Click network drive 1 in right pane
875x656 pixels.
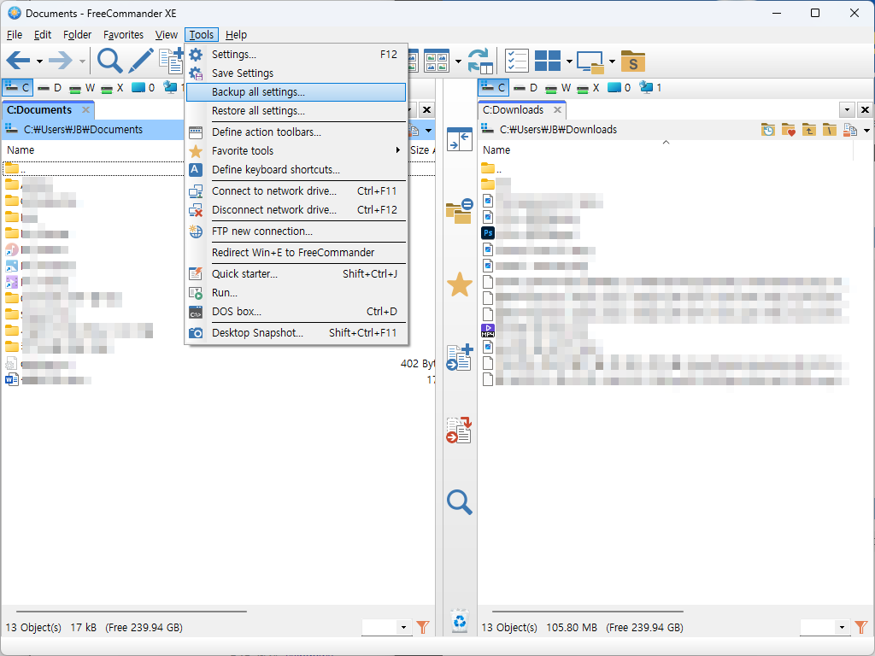coord(650,88)
